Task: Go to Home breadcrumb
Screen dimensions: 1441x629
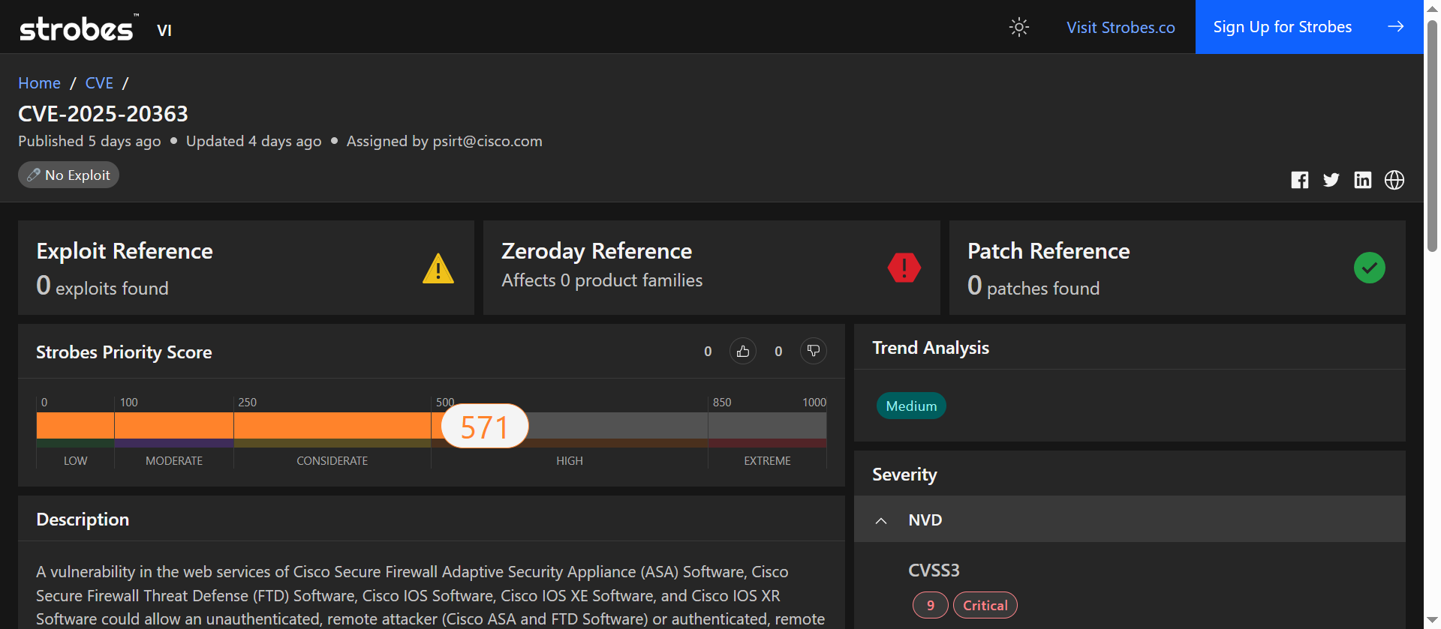Action: 39,83
